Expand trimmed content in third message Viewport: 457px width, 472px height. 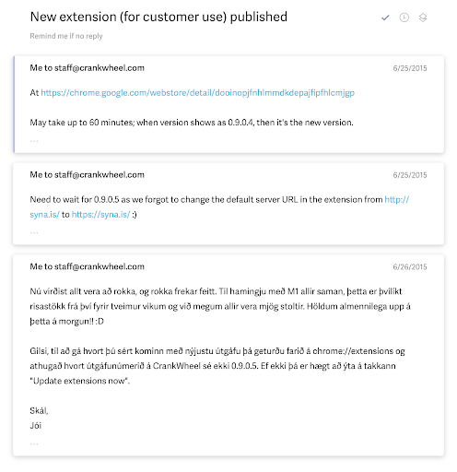pyautogui.click(x=34, y=443)
